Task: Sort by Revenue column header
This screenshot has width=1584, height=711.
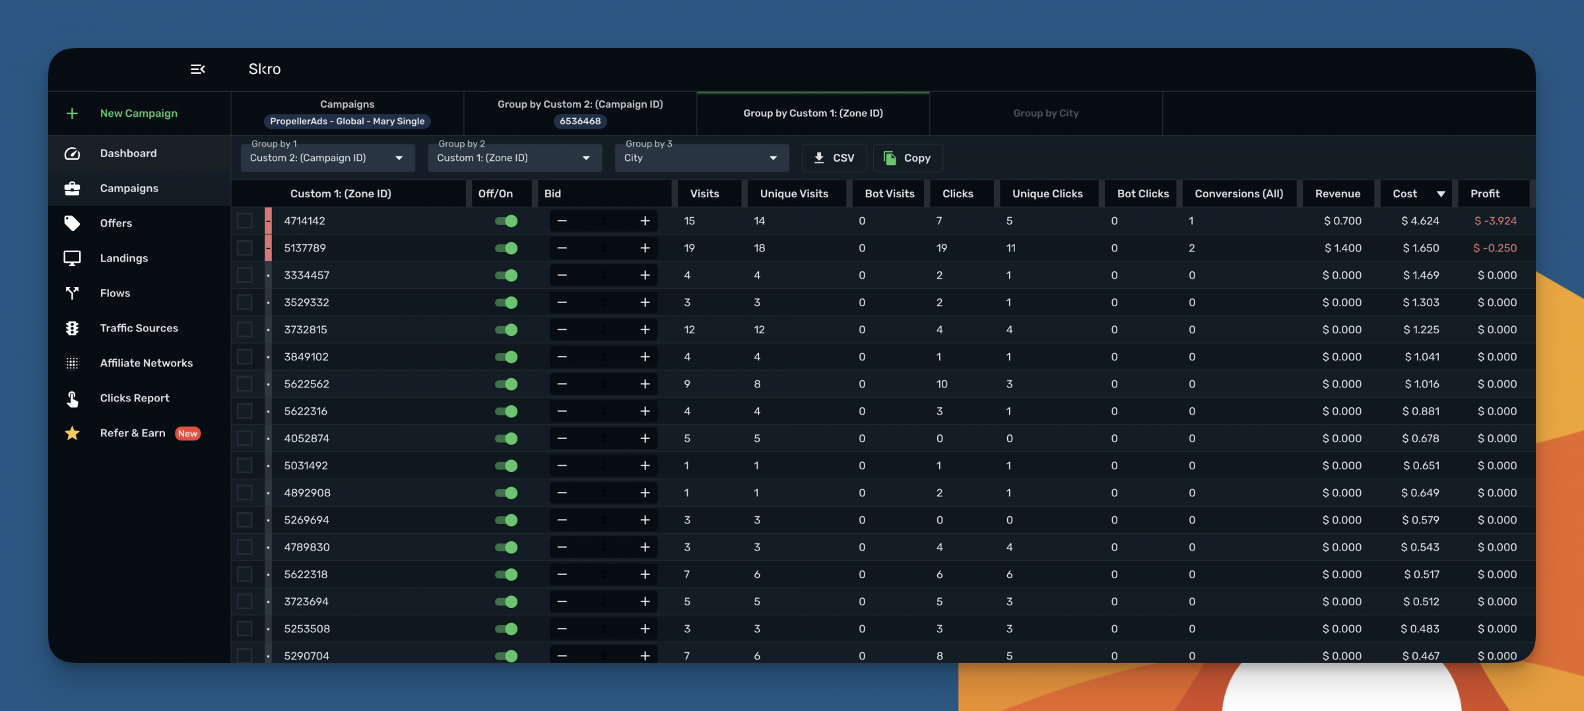Action: (x=1337, y=193)
